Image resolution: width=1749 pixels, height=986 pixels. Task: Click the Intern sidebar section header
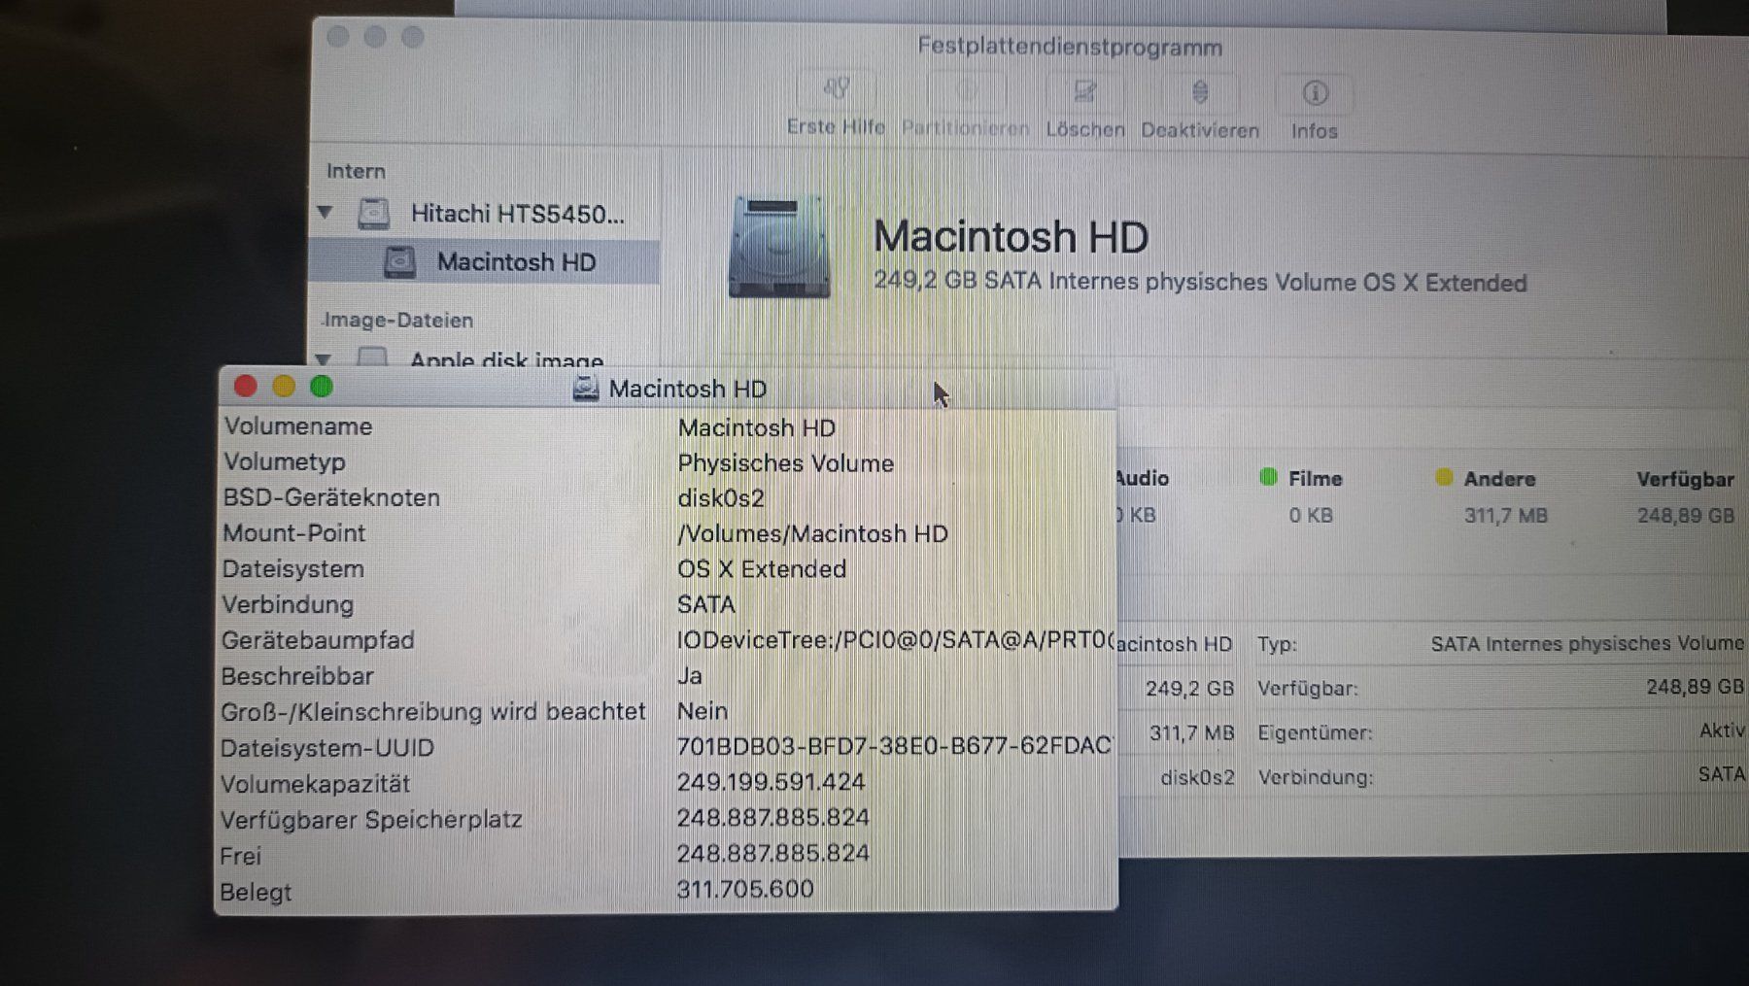pyautogui.click(x=356, y=171)
